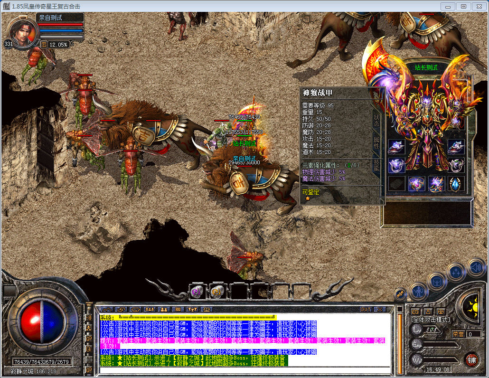Toggle the bottom chat channel side icon
The width and height of the screenshot is (489, 378).
[x=89, y=370]
